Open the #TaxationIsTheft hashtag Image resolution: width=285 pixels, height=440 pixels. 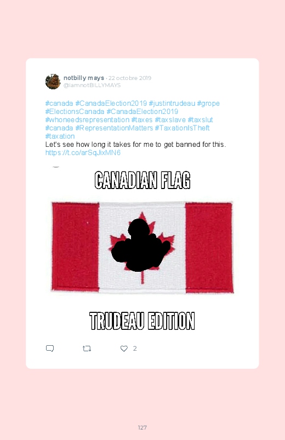(182, 128)
